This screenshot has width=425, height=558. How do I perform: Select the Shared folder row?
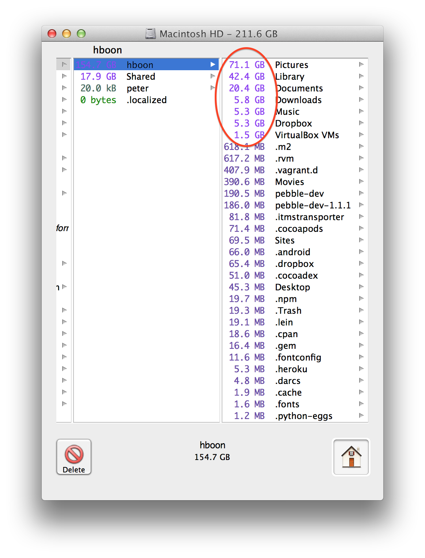pos(146,76)
